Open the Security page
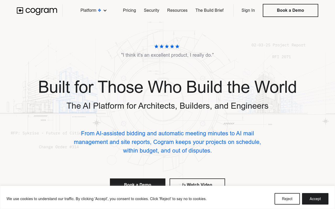 (152, 10)
